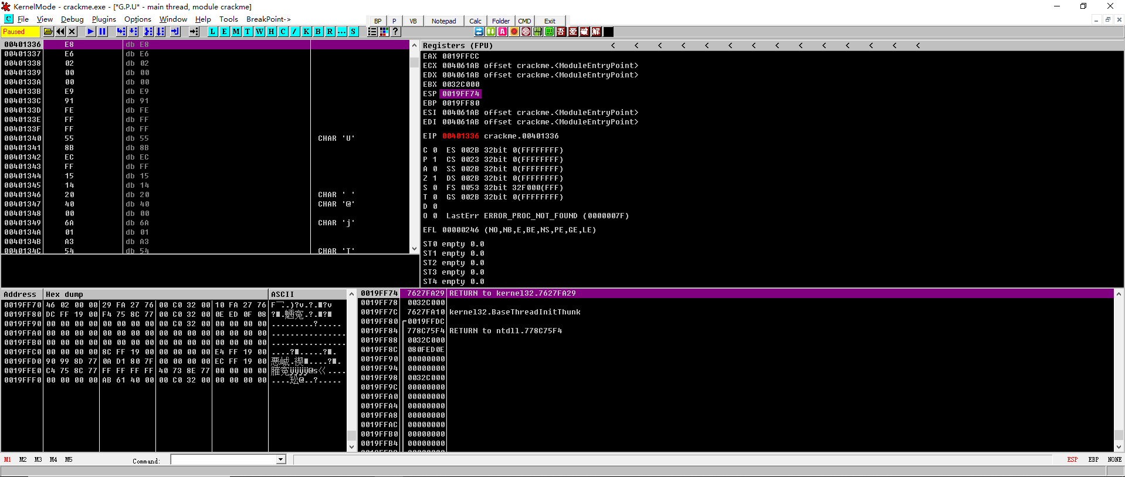Switch stack view to ESP mode
The image size is (1125, 477).
coord(1072,459)
